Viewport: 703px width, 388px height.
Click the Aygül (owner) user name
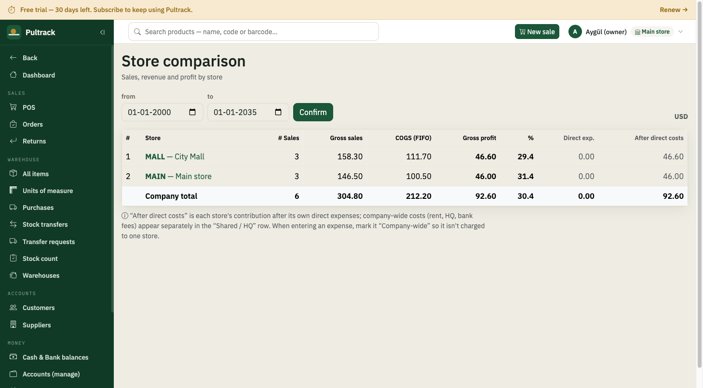point(606,32)
